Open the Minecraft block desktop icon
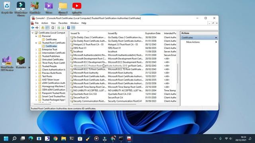This screenshot has width=255, height=143. pyautogui.click(x=21, y=62)
